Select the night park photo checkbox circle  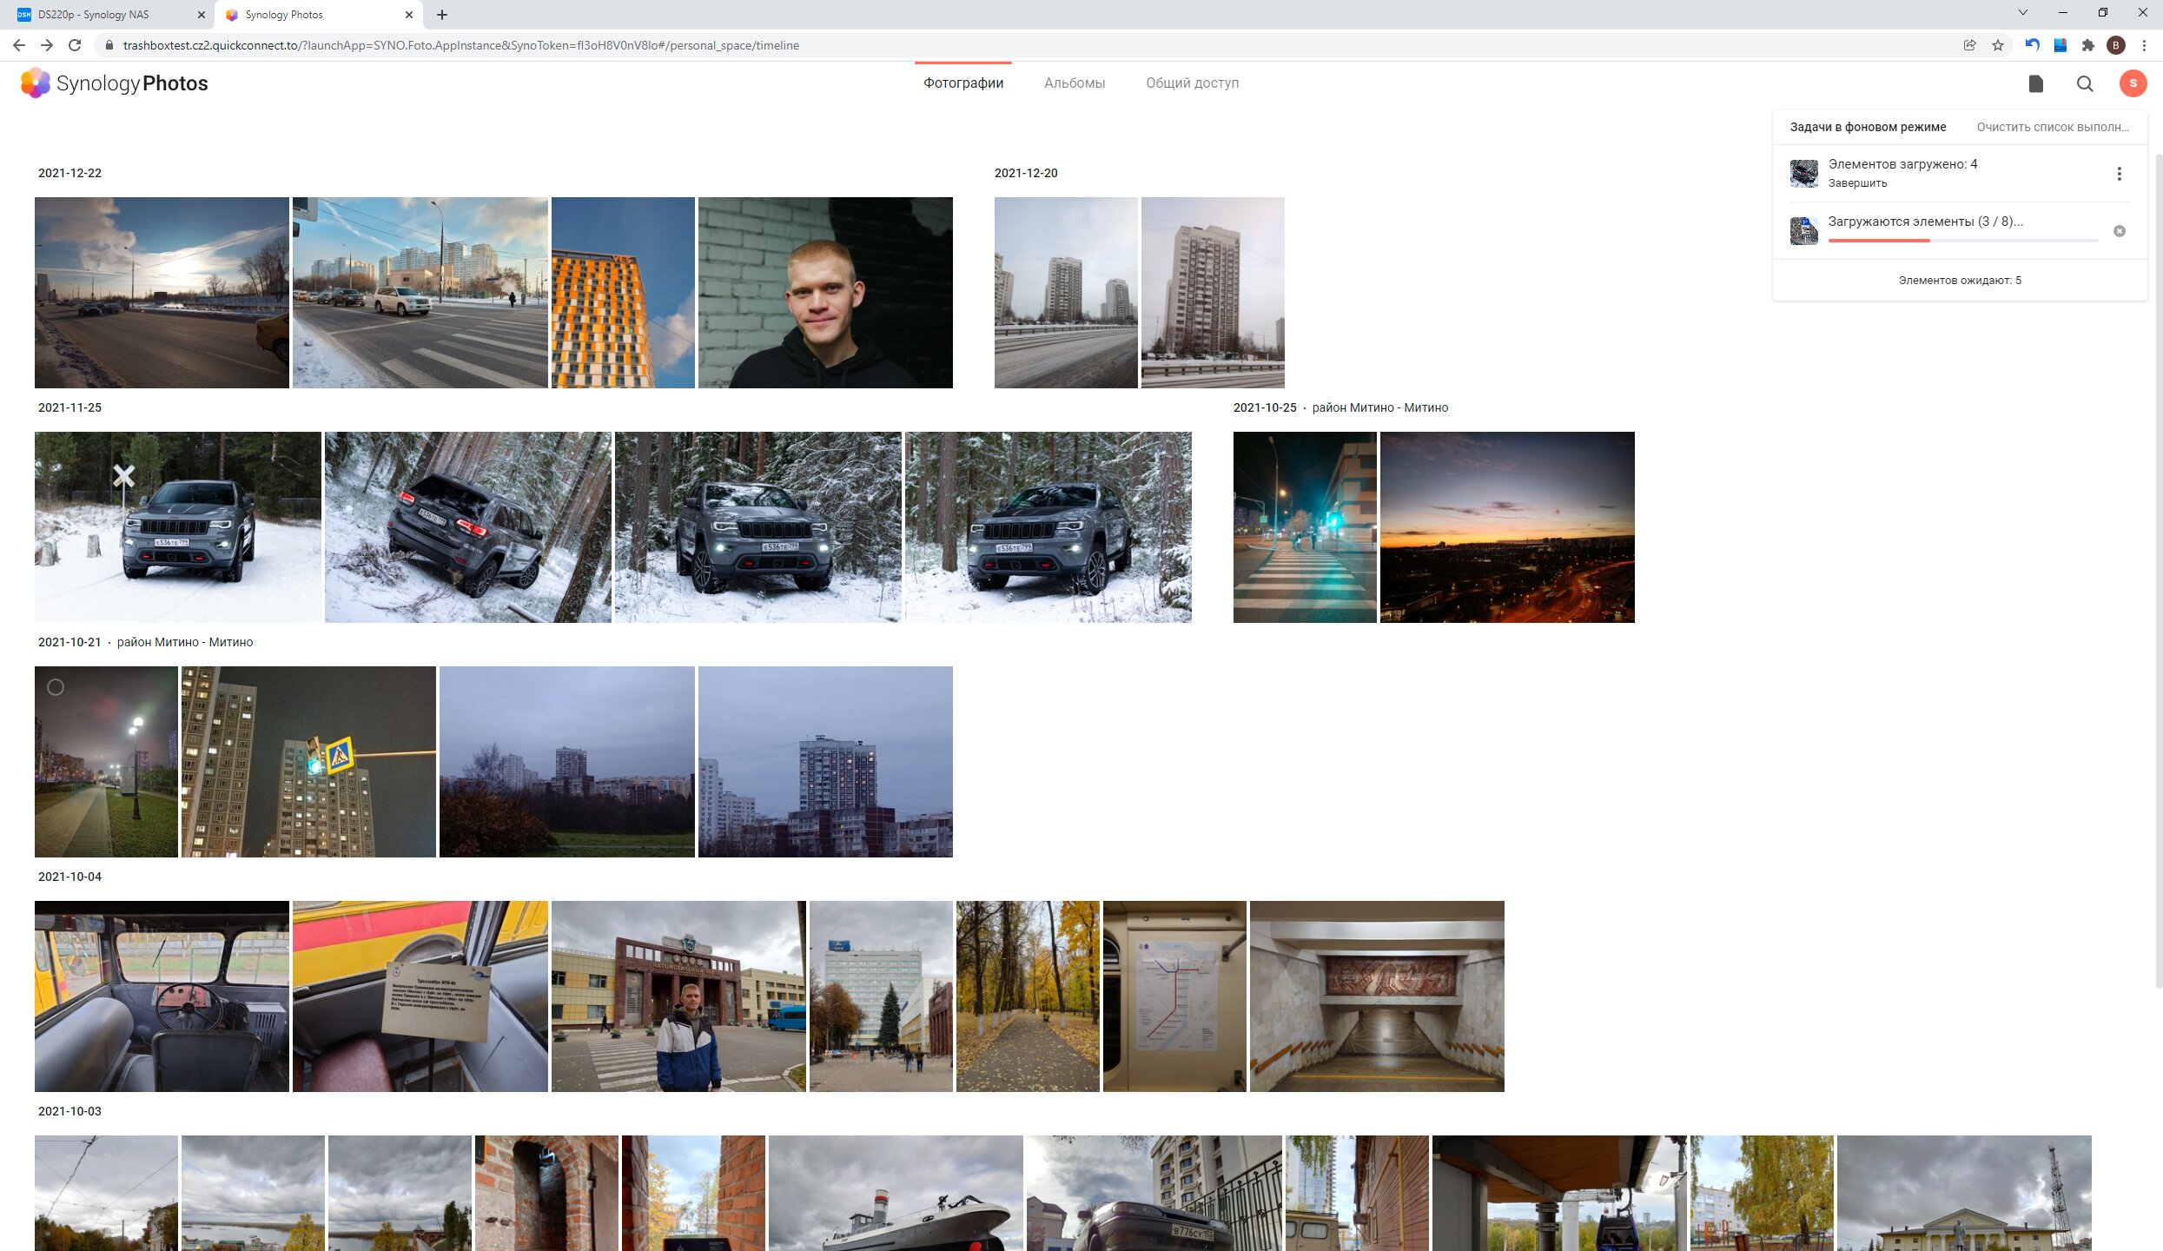pyautogui.click(x=56, y=687)
